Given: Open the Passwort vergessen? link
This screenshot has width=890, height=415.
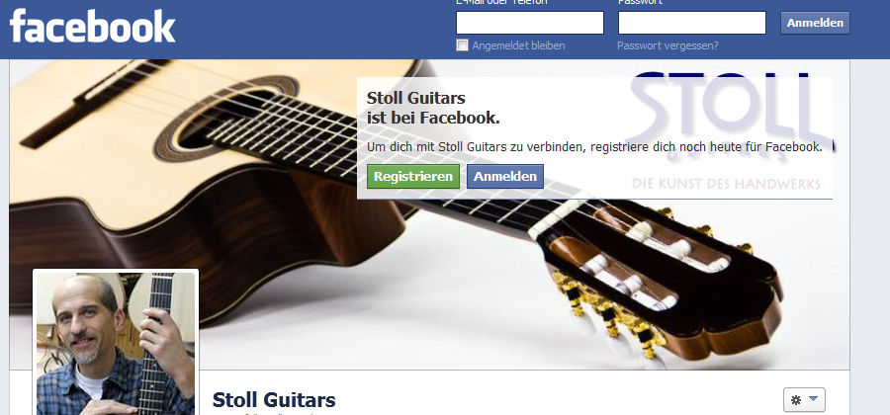Looking at the screenshot, I should [667, 45].
